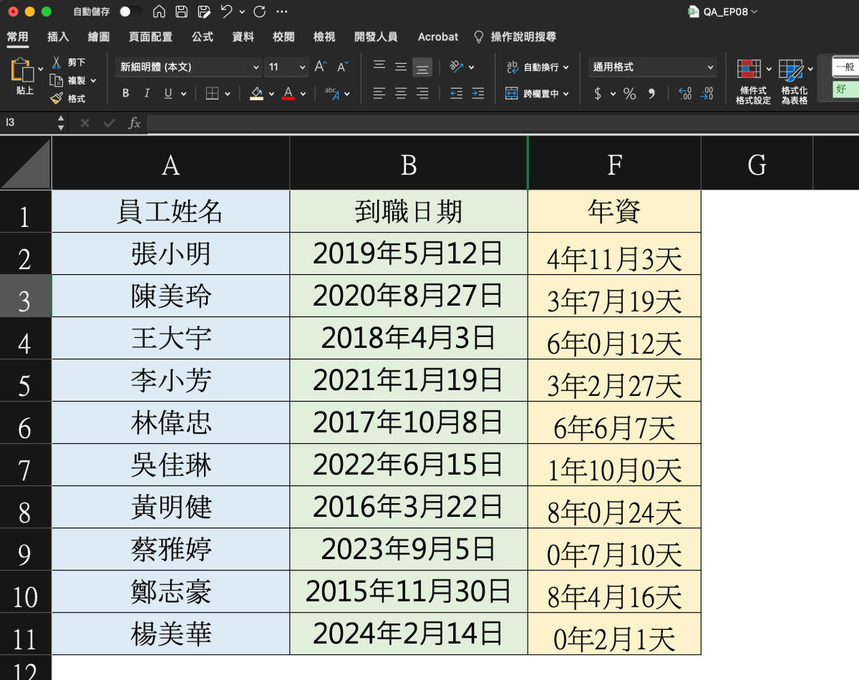Expand the undo history arrow
This screenshot has width=859, height=680.
242,11
